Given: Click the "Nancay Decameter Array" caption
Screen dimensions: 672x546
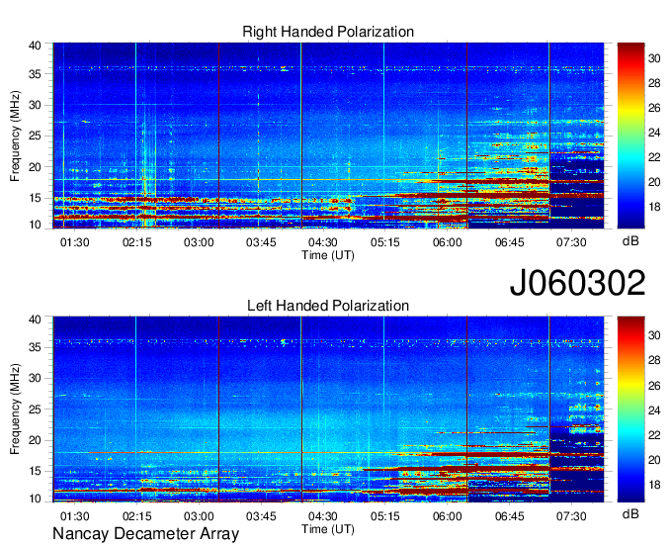Looking at the screenshot, I should point(145,534).
